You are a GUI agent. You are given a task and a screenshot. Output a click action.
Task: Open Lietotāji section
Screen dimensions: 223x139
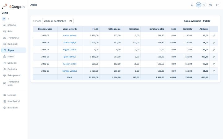point(14,95)
